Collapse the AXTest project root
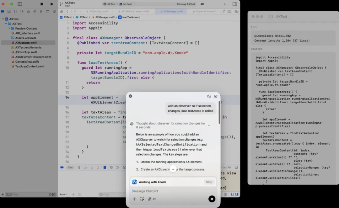The image size is (339, 208). pos(3,19)
